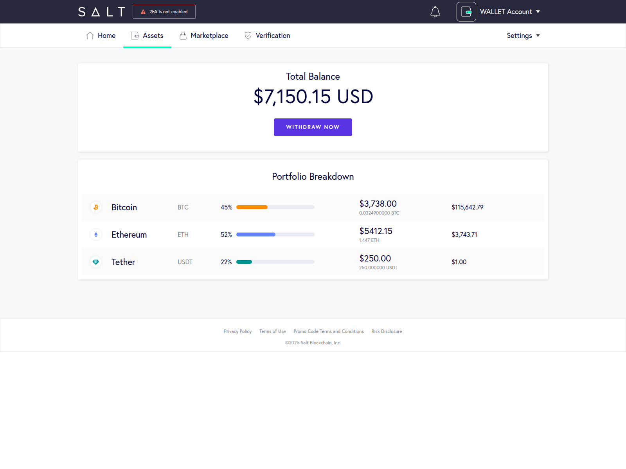Click the BTC ticker label
This screenshot has width=626, height=469.
tap(183, 207)
